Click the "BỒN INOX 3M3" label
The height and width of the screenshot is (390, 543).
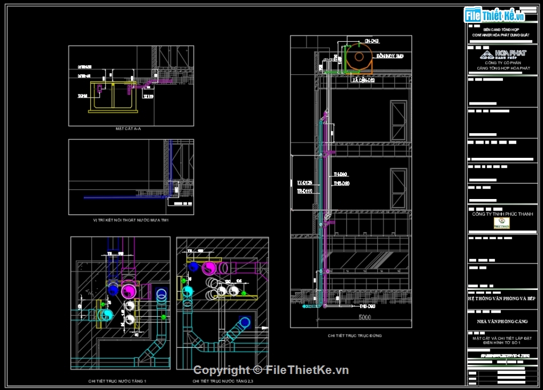tap(390, 56)
